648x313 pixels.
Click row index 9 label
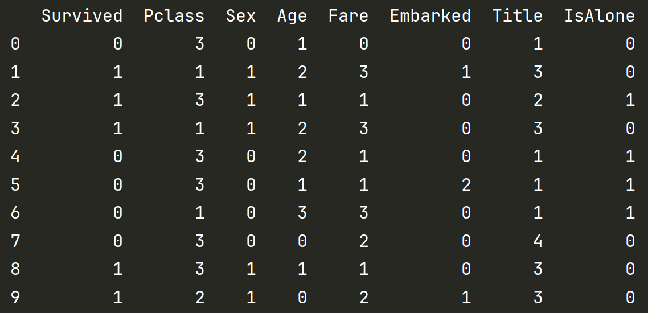pyautogui.click(x=15, y=297)
